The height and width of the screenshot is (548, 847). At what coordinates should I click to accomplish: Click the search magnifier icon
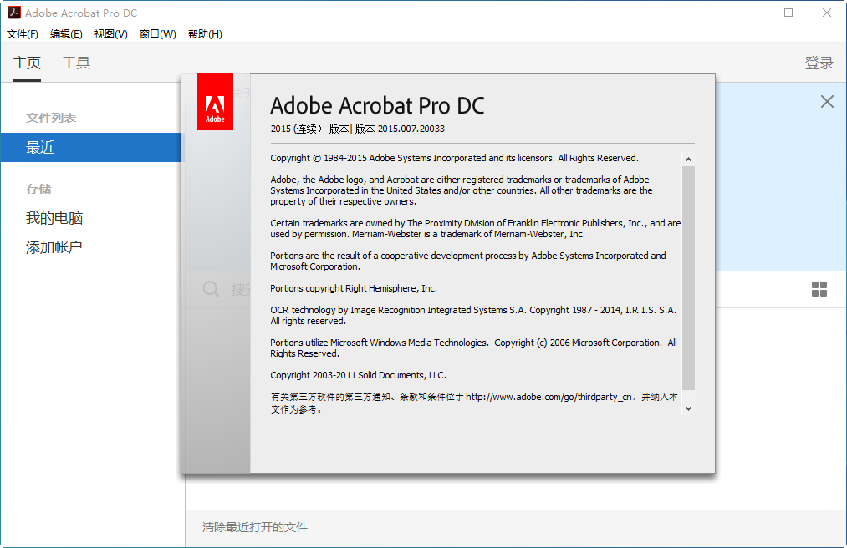point(211,289)
